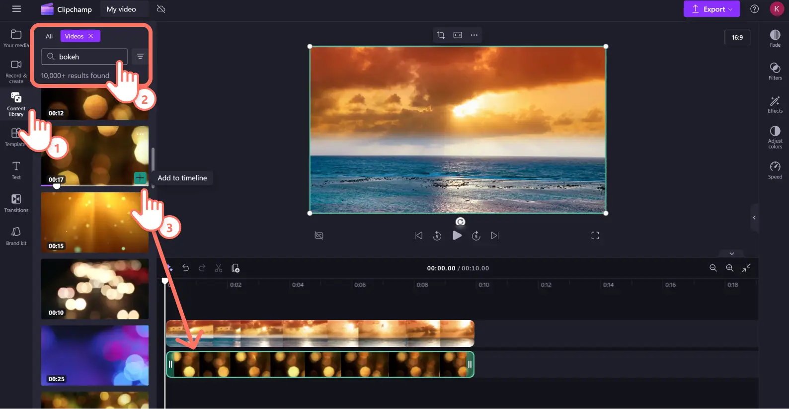The image size is (789, 409).
Task: Open the Export dropdown
Action: [711, 9]
